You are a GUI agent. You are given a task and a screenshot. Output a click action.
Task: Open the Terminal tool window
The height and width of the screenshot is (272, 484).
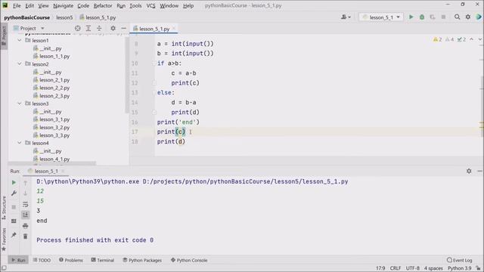tap(103, 260)
